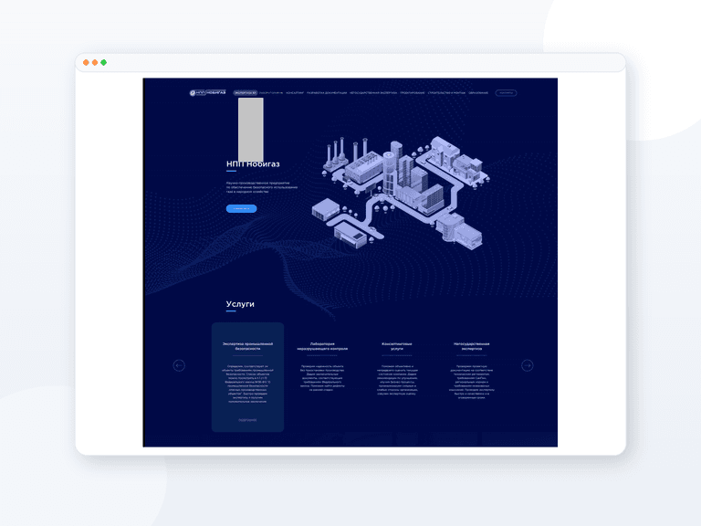
Task: Open Строительство и монтаж nav item
Action: (x=446, y=93)
